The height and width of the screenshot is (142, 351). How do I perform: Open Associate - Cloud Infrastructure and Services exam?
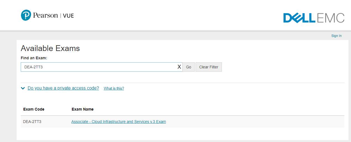[119, 122]
